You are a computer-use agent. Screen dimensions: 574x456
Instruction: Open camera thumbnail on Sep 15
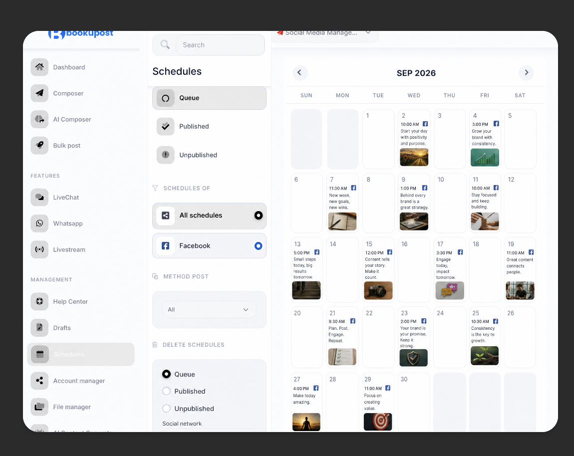[378, 290]
